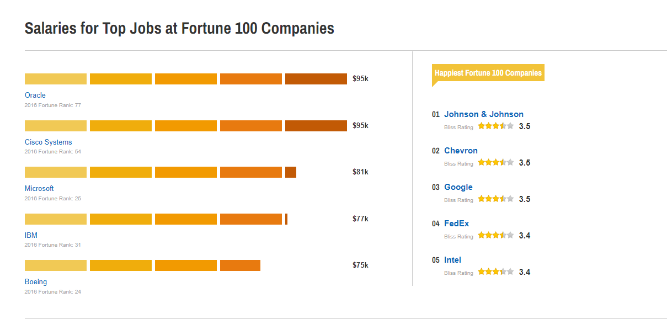
Task: Click Chevron's bliss rating stars
Action: pos(495,163)
